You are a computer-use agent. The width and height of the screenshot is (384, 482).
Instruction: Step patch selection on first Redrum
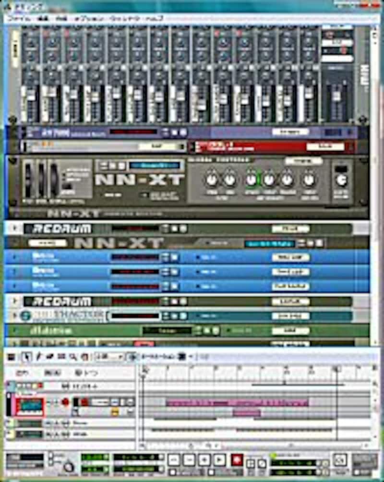click(x=166, y=229)
